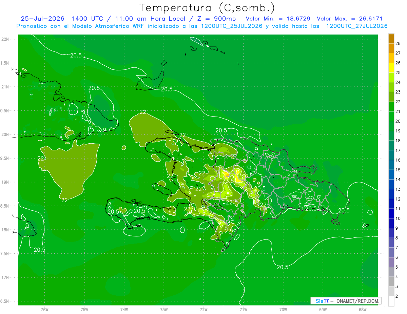407x314 pixels.
Task: Select the '25-Jul-2026' date text
Action: 43,19
